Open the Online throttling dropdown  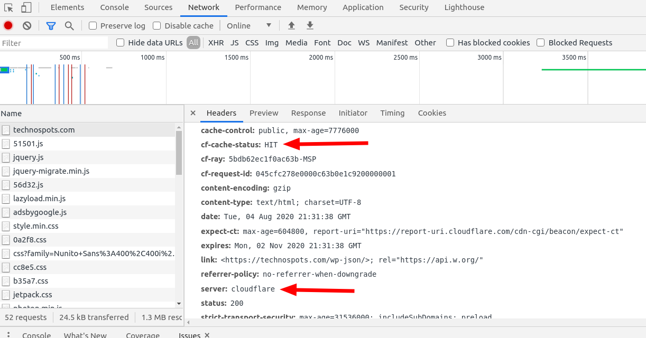[249, 25]
